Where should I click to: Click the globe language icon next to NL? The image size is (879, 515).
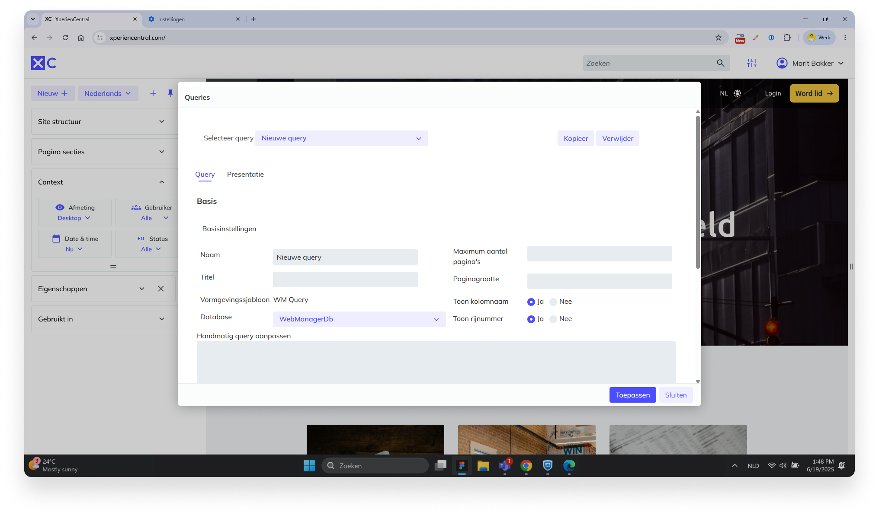tap(738, 93)
